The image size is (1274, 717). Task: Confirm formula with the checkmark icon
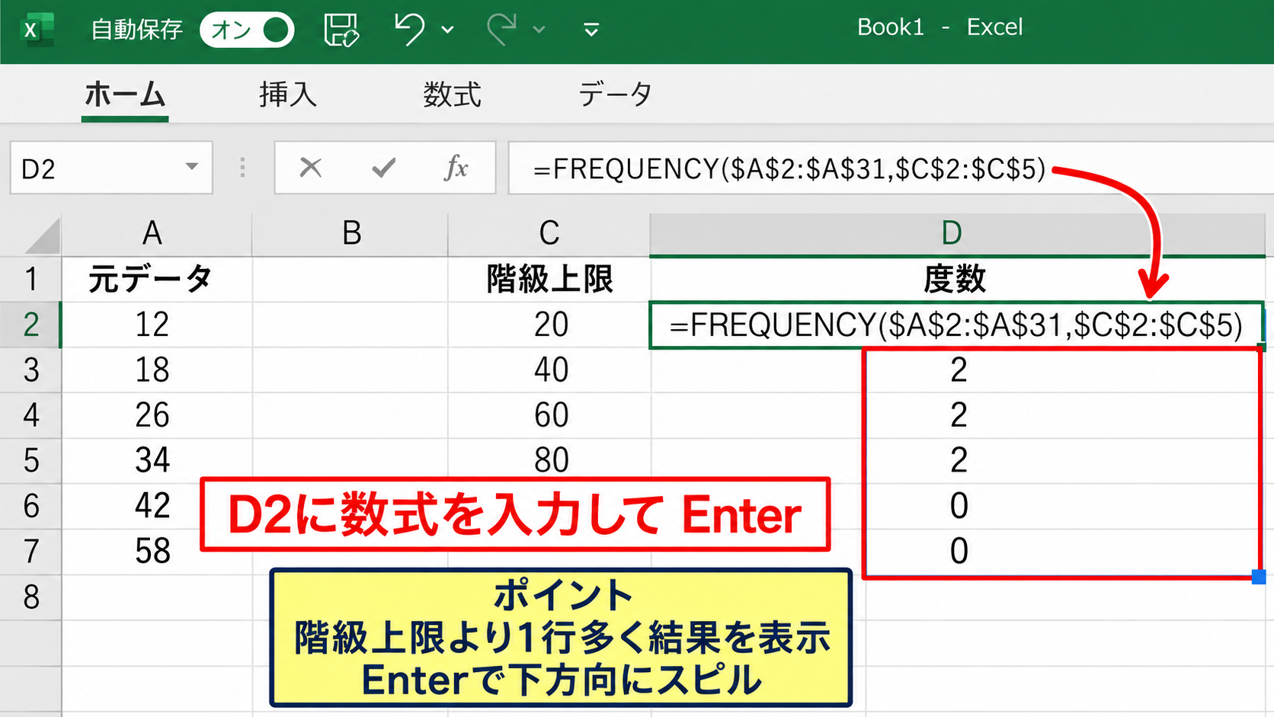point(383,167)
